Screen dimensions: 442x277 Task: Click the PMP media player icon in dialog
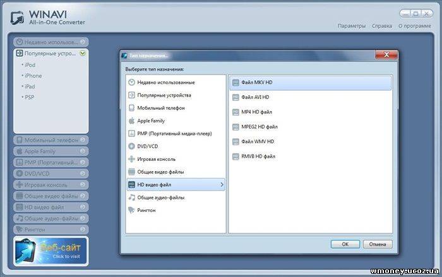click(131, 134)
